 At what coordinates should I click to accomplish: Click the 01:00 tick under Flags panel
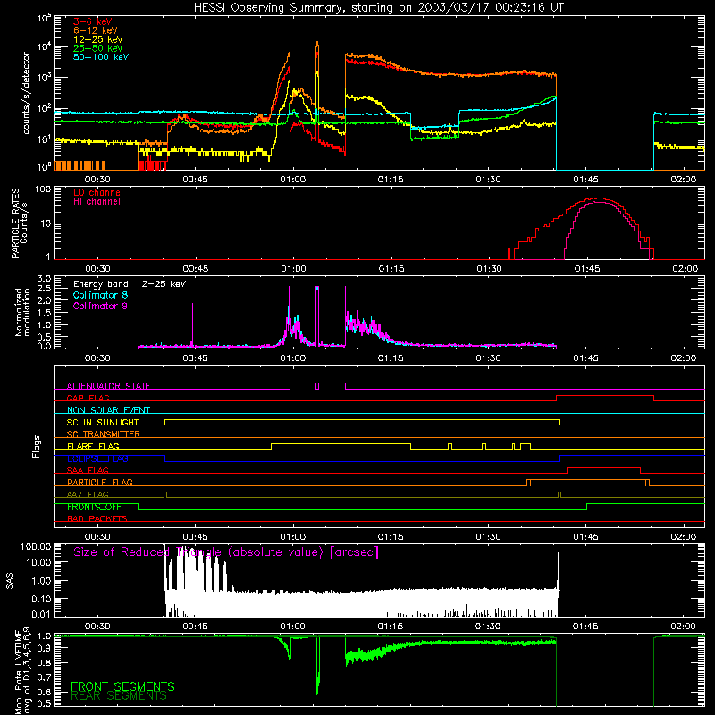[x=293, y=537]
